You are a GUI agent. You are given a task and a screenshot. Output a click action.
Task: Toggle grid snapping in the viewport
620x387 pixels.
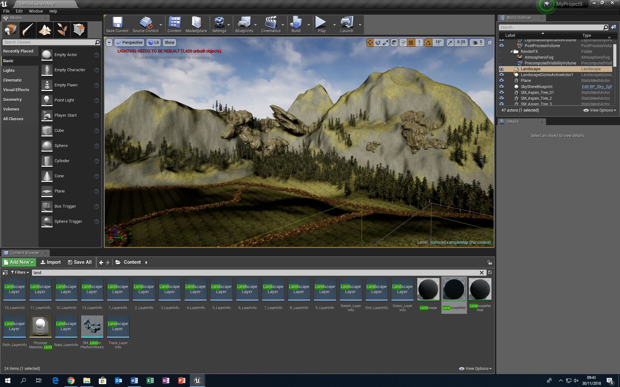[411, 42]
